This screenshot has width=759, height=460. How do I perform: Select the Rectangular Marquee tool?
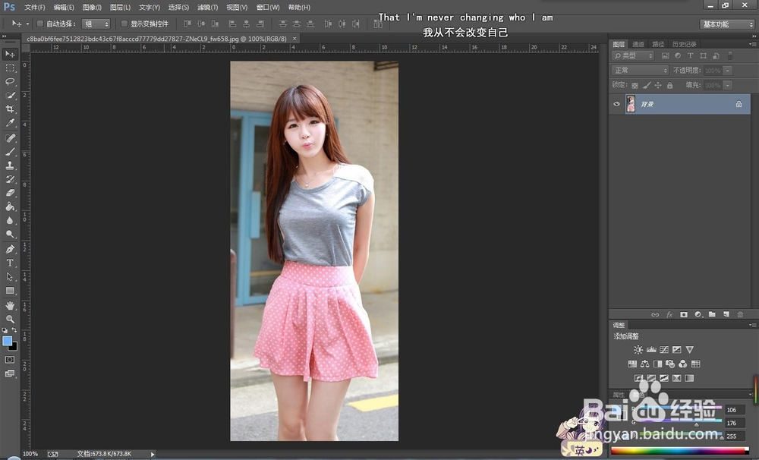pyautogui.click(x=10, y=68)
